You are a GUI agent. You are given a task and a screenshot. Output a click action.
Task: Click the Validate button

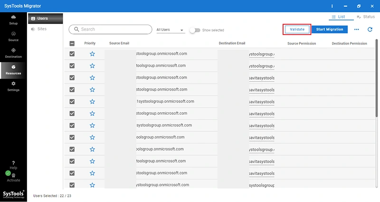pyautogui.click(x=297, y=29)
